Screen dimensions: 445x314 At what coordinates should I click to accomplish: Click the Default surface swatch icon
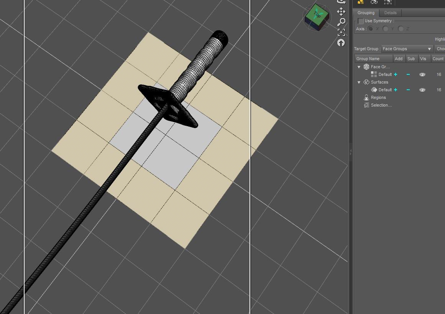(374, 90)
